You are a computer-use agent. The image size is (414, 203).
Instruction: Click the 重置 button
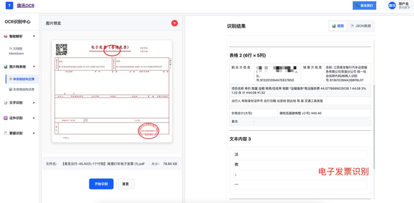coord(125,184)
